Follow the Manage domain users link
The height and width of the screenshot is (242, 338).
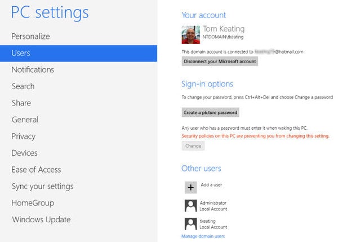point(203,236)
